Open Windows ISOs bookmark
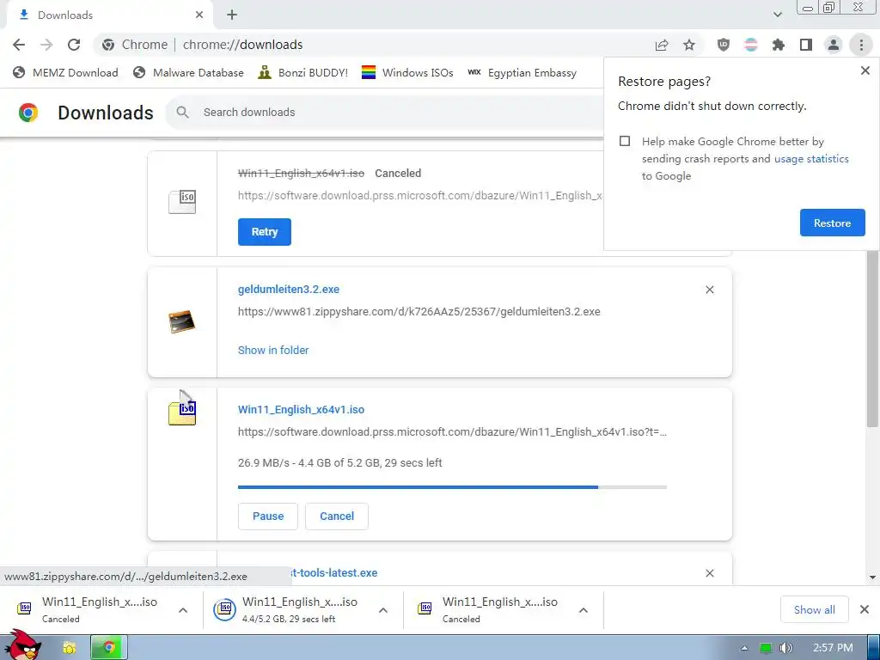Image resolution: width=880 pixels, height=660 pixels. coord(407,73)
